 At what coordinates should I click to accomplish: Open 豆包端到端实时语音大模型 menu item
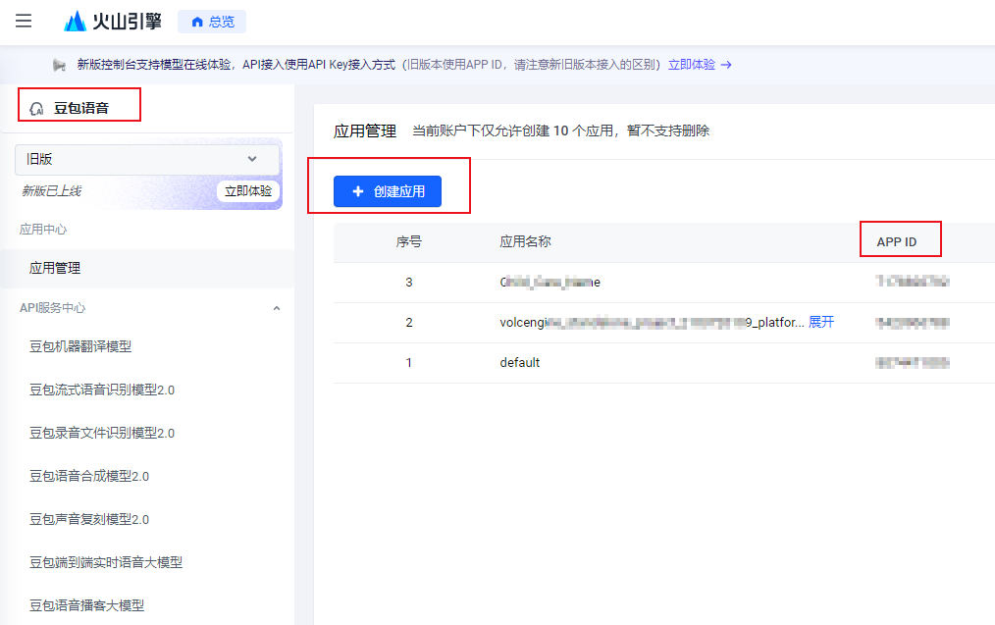106,562
